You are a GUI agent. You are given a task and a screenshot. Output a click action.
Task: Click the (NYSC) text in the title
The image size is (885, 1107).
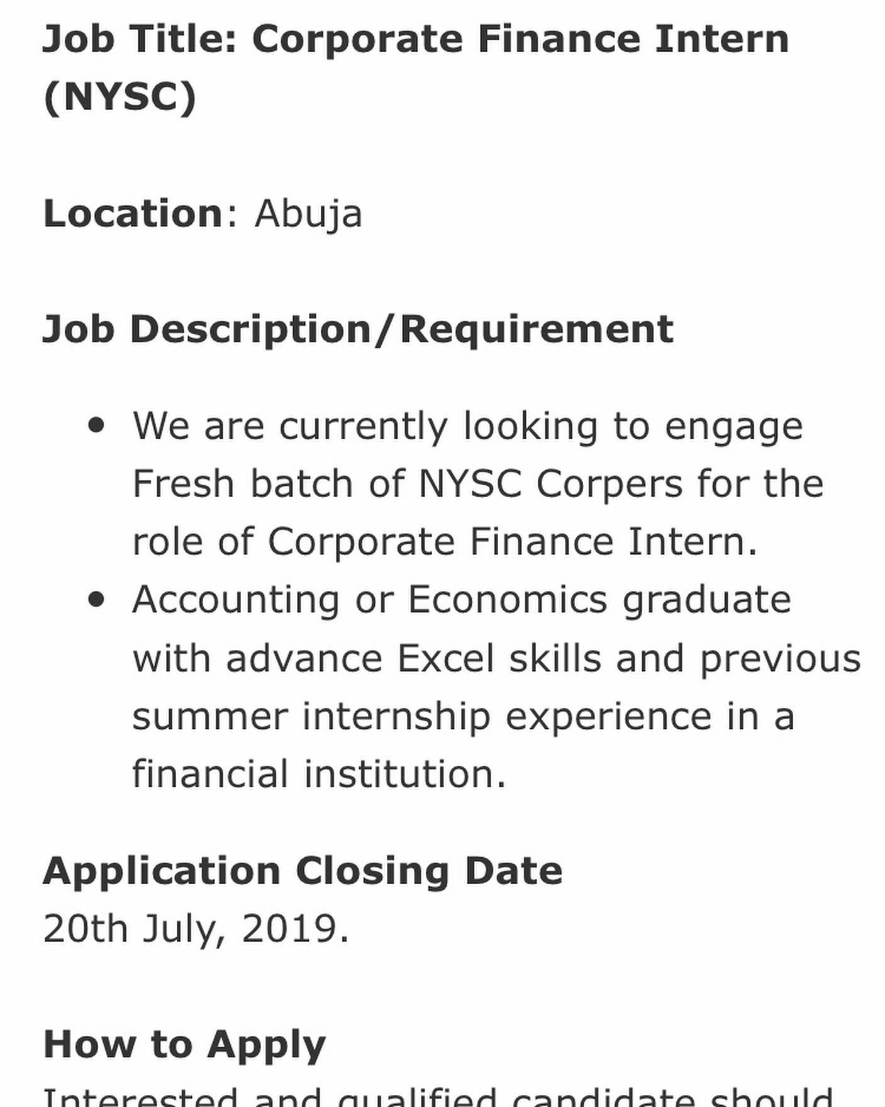click(x=120, y=97)
